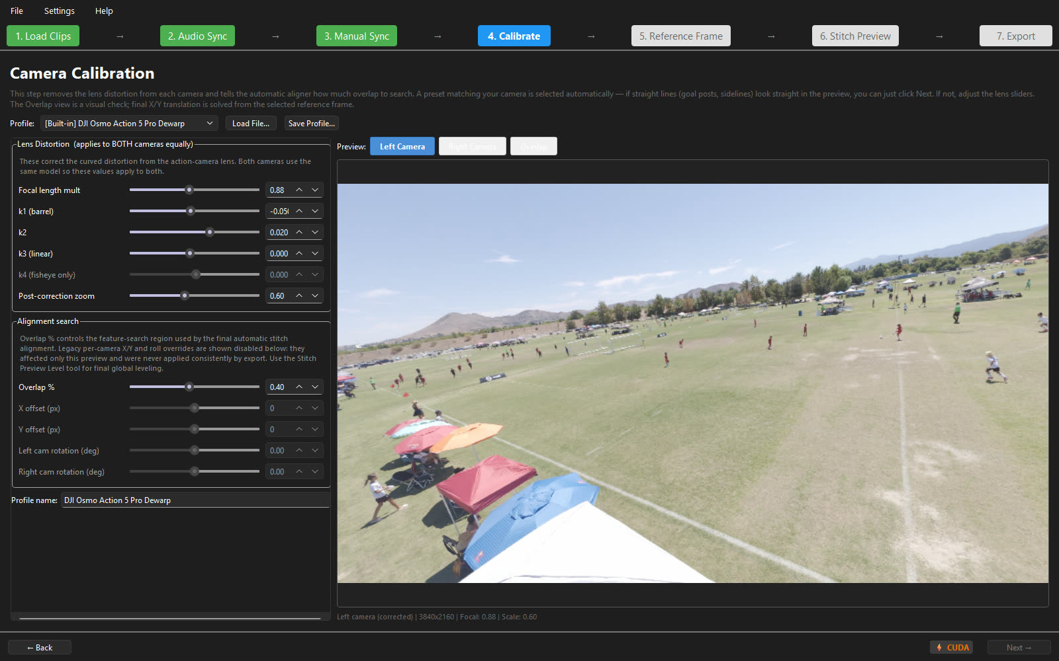Go to step 5. Reference Frame
The image size is (1059, 661).
681,36
